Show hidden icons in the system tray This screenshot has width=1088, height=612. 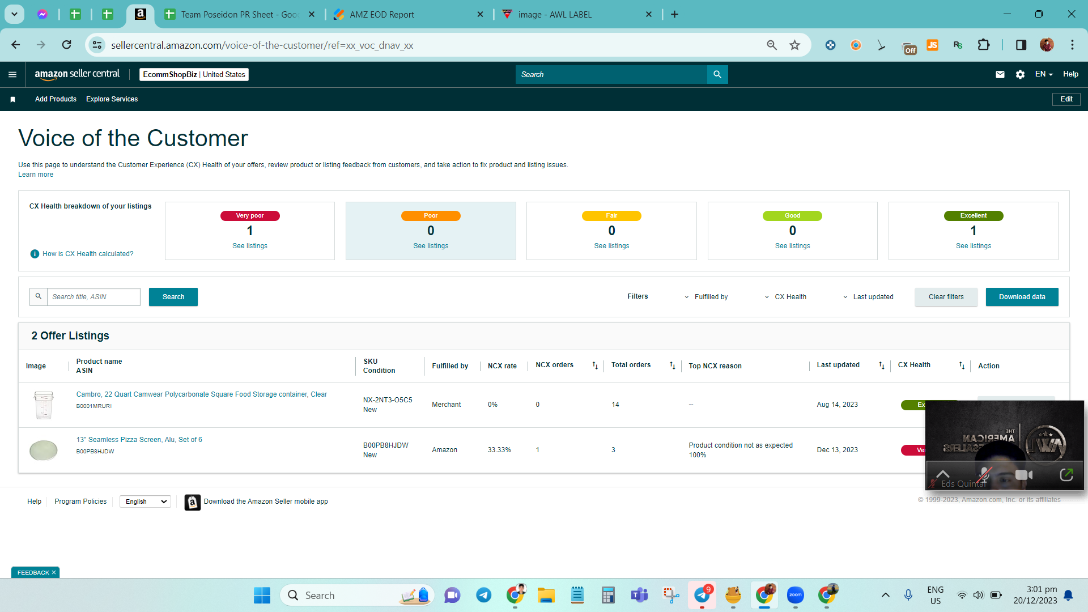coord(886,595)
